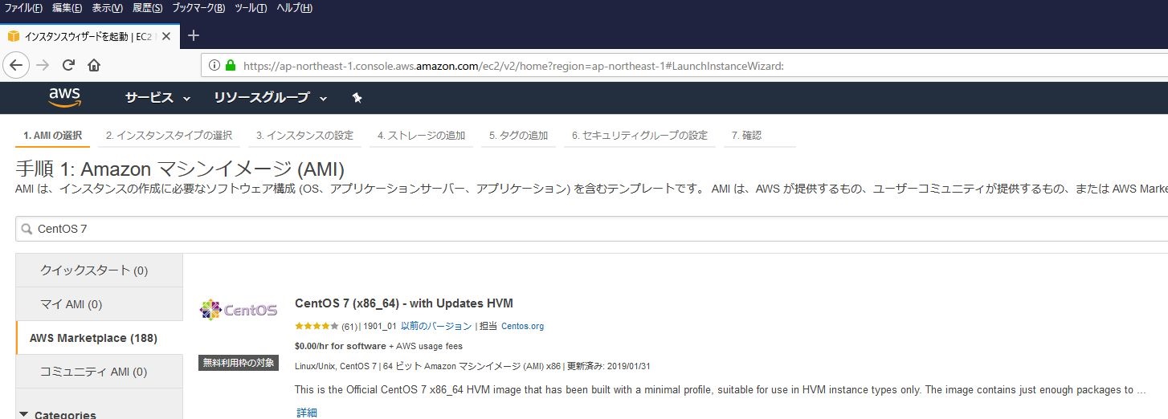The height and width of the screenshot is (419, 1168).
Task: Open the 履歴(S) menu
Action: click(147, 8)
